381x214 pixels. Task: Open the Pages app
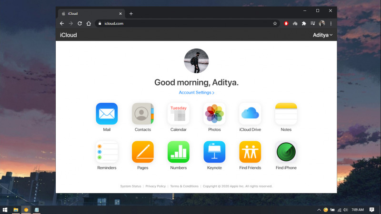[x=142, y=152]
